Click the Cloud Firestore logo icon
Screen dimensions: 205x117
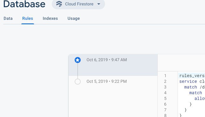coord(59,4)
